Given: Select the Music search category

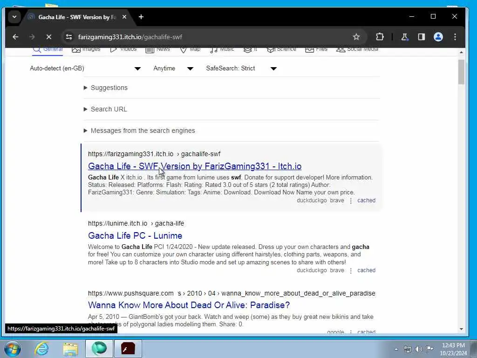Looking at the screenshot, I should 222,49.
